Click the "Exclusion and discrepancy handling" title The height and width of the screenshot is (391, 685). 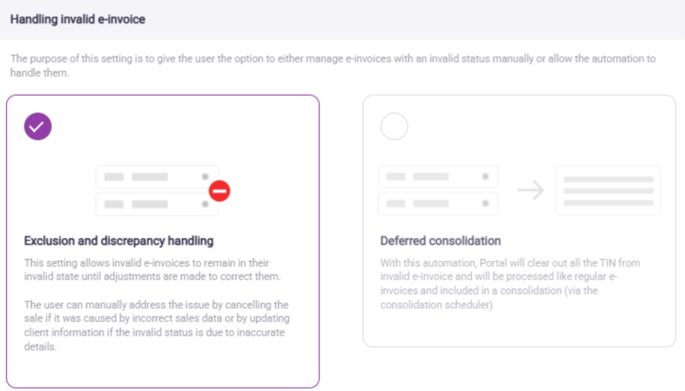[x=119, y=241]
